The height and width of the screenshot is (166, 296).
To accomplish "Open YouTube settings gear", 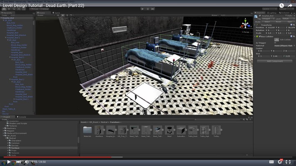I will (x=280, y=162).
